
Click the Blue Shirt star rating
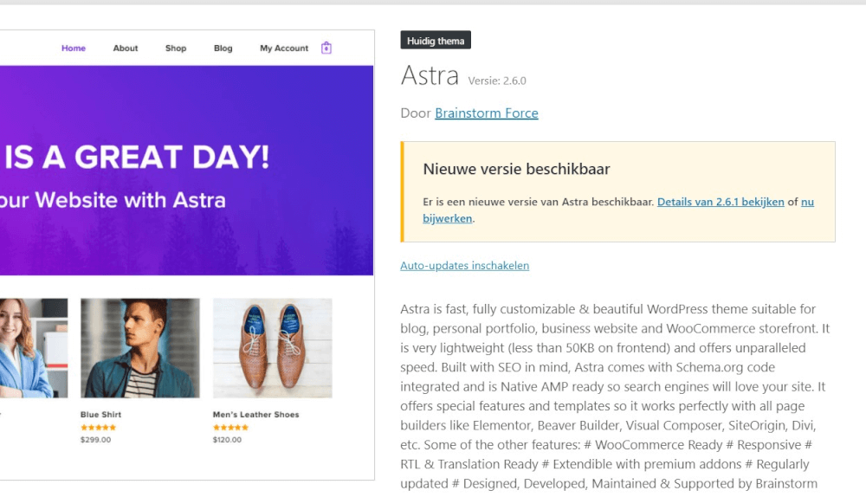pyautogui.click(x=99, y=428)
